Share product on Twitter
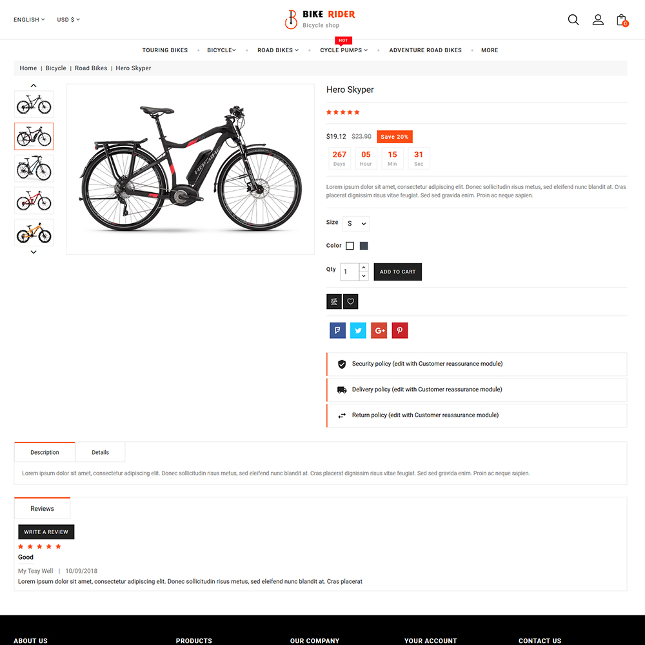Viewport: 645px width, 645px height. 358,330
